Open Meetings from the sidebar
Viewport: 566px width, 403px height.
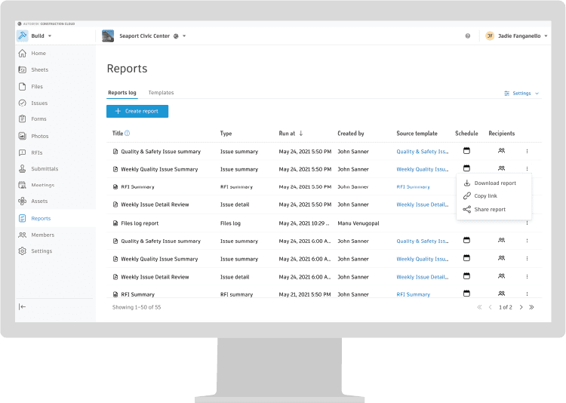click(x=42, y=185)
